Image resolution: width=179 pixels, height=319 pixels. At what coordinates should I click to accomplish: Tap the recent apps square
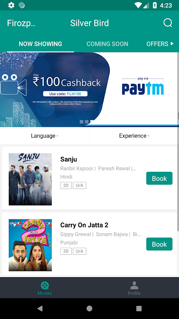(139, 308)
